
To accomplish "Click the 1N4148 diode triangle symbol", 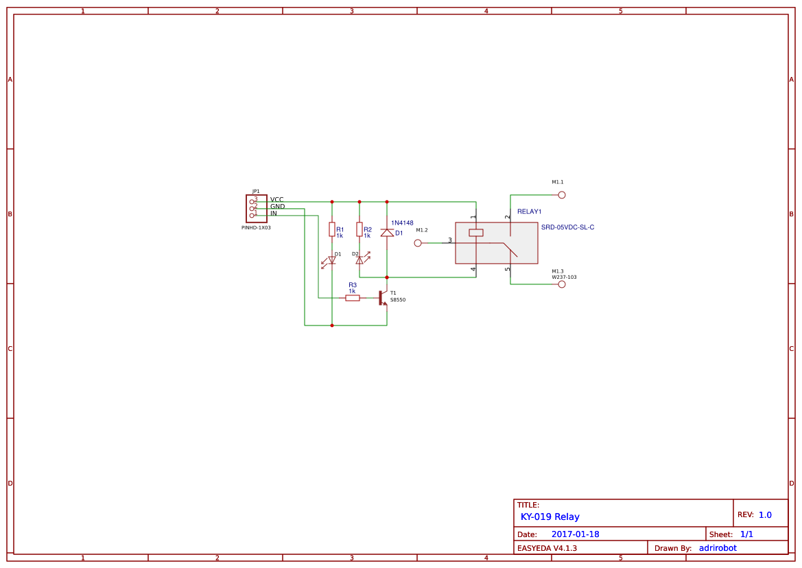I will [x=387, y=233].
